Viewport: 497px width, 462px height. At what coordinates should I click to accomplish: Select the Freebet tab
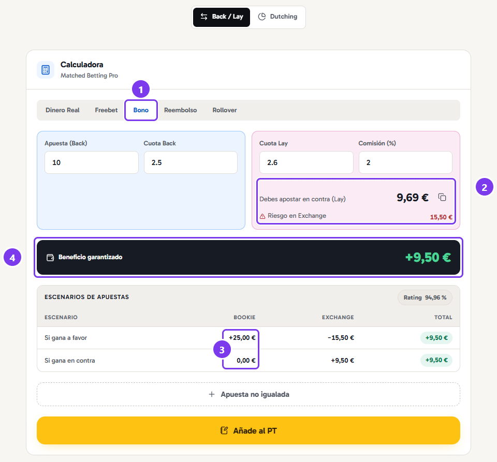click(x=106, y=110)
